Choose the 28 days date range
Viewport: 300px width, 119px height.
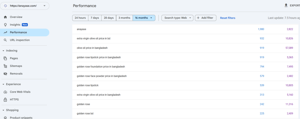pyautogui.click(x=109, y=18)
